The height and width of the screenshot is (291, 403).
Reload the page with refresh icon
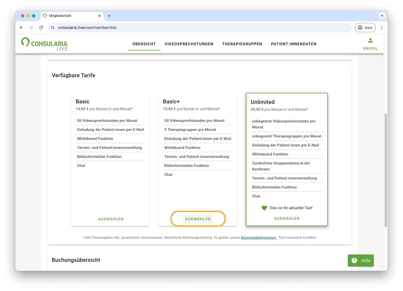[x=41, y=28]
